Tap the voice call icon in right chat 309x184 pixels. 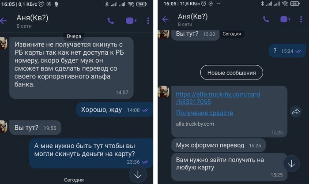tap(266, 19)
